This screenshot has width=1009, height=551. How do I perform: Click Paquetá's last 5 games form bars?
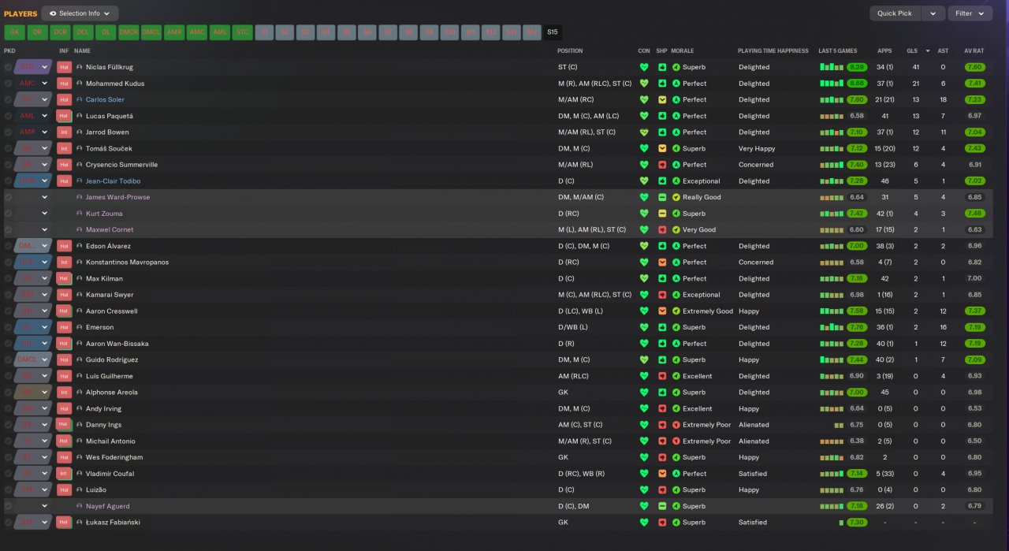click(x=832, y=116)
